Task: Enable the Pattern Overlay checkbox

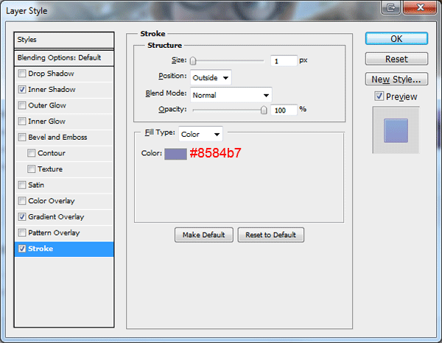Action: click(x=21, y=233)
